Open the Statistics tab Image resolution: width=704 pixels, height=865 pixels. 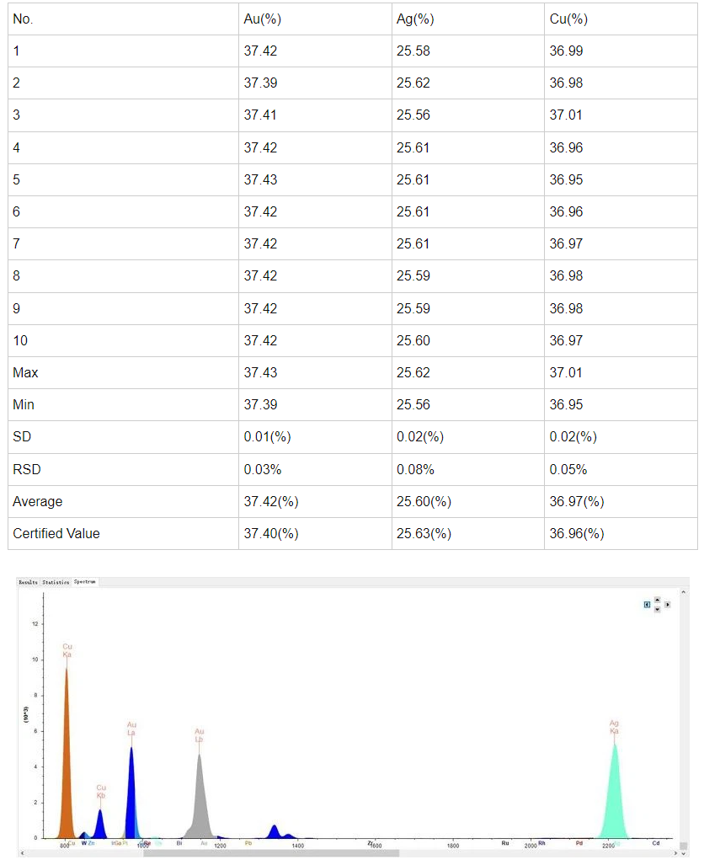[56, 582]
